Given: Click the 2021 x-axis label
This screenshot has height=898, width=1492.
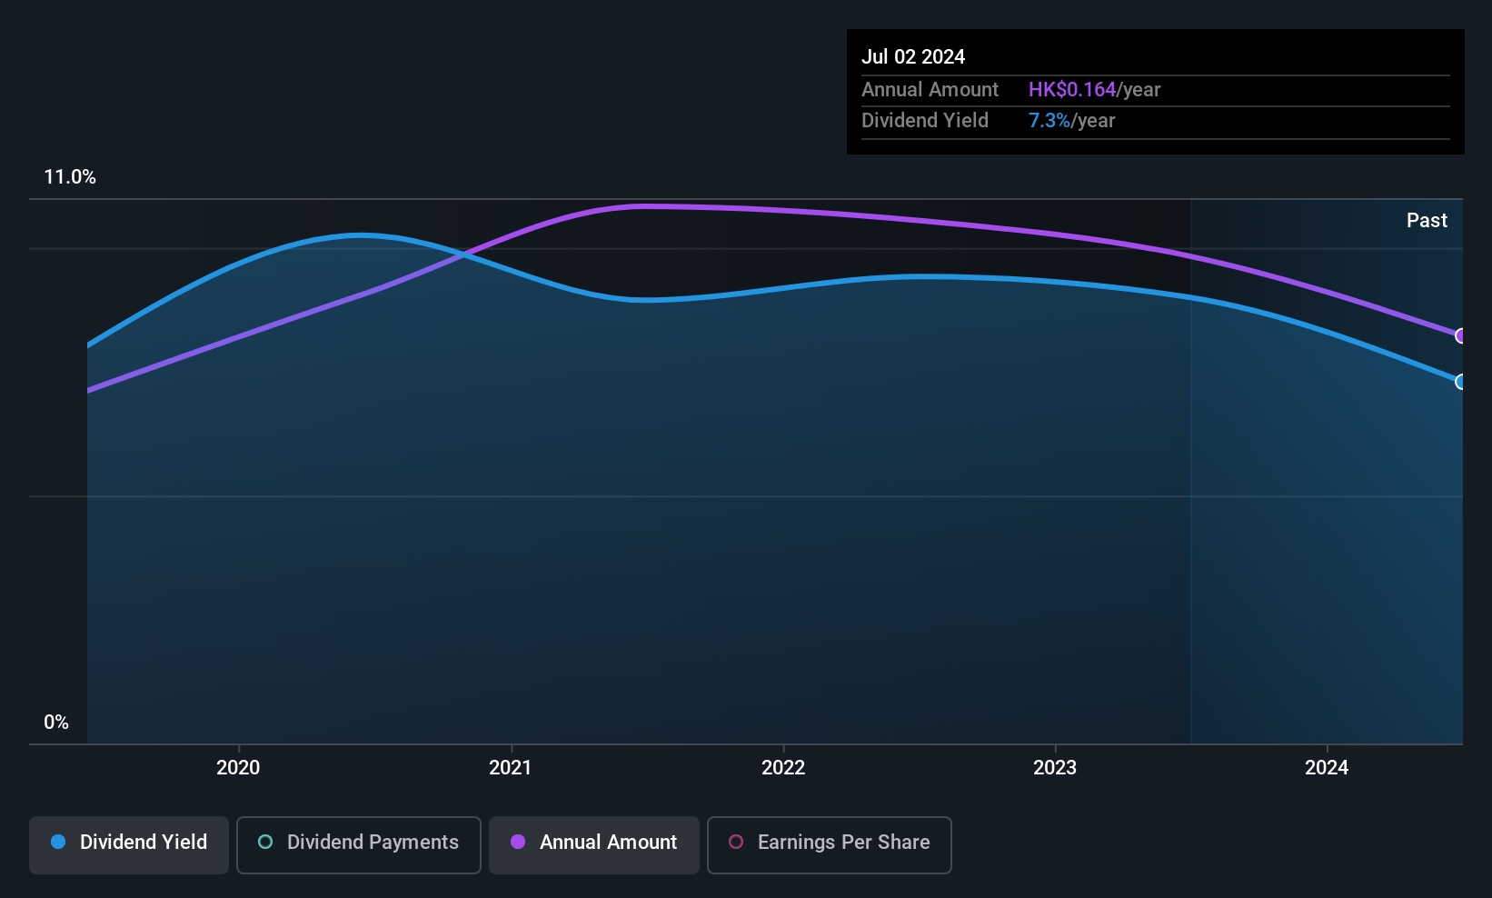Looking at the screenshot, I should point(510,768).
